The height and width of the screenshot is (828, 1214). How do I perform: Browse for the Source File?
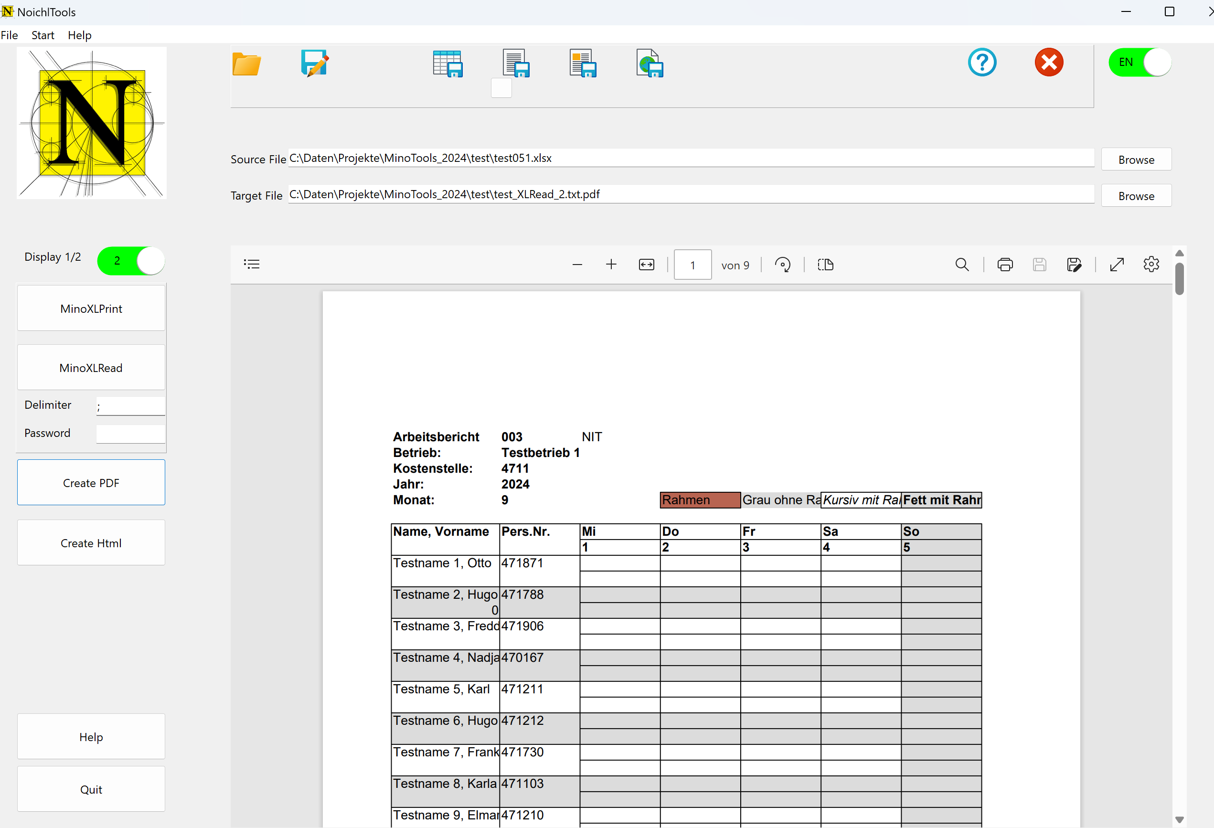point(1137,159)
